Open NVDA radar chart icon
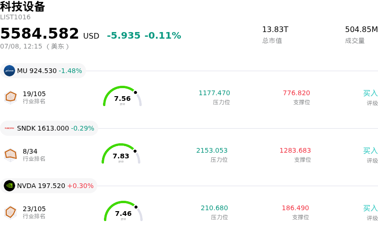 click(10, 212)
